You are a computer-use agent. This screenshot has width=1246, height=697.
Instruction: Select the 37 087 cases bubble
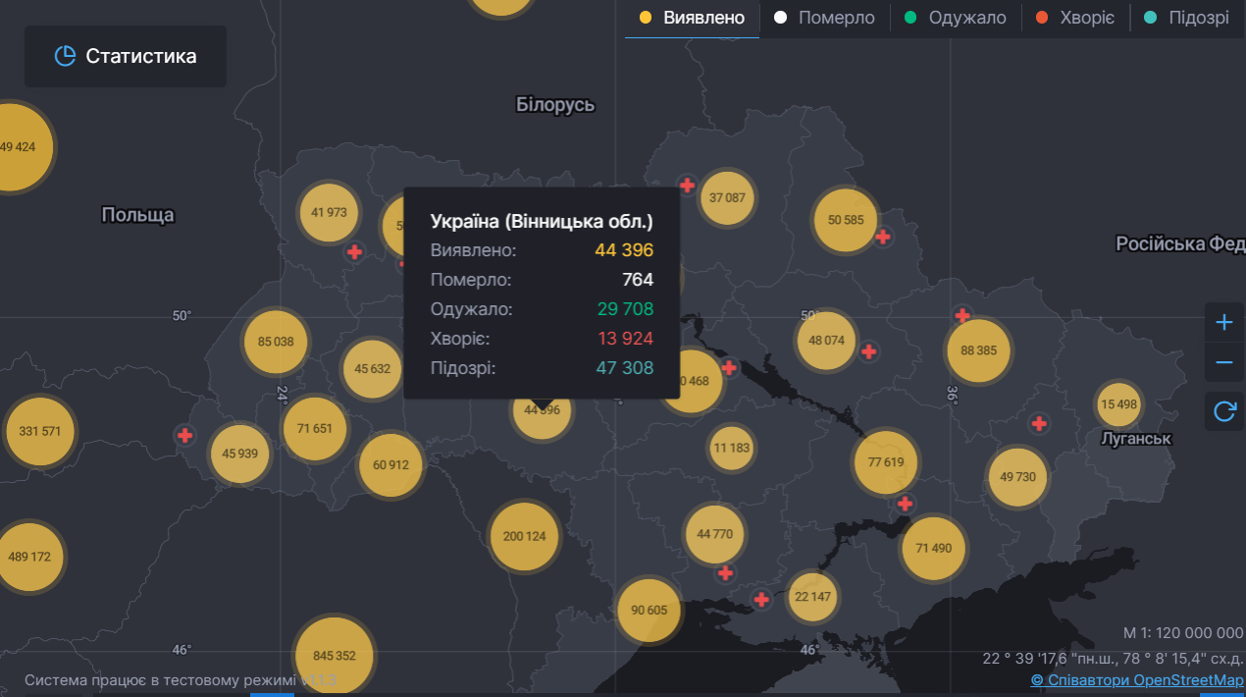point(727,197)
